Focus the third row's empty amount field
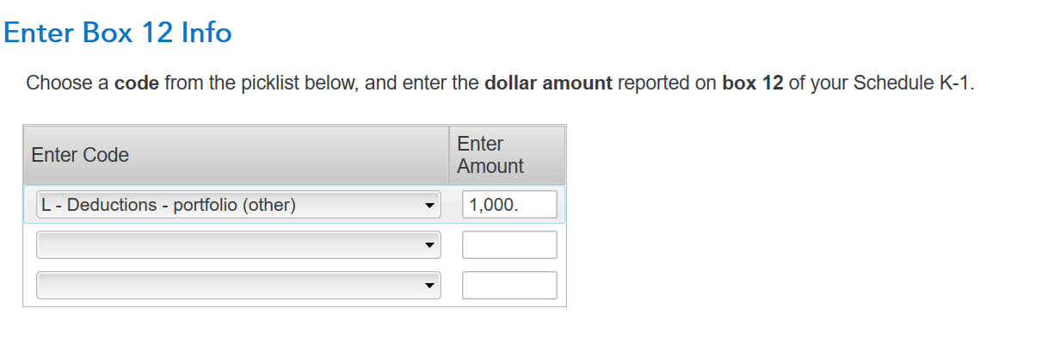The height and width of the screenshot is (364, 1054). coord(509,286)
